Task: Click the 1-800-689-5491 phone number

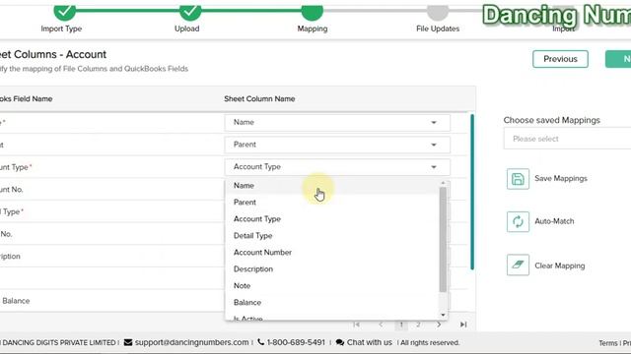Action: coord(296,342)
